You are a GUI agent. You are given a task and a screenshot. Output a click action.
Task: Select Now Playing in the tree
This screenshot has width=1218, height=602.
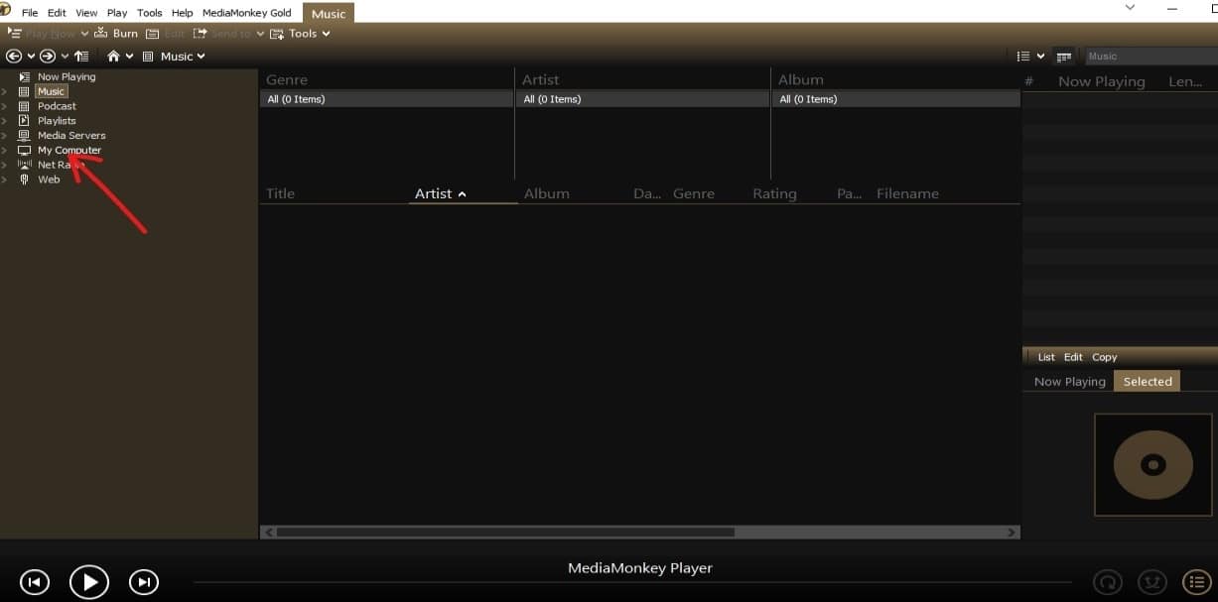[x=67, y=76]
